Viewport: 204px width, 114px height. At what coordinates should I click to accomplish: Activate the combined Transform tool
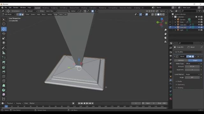tap(4, 43)
